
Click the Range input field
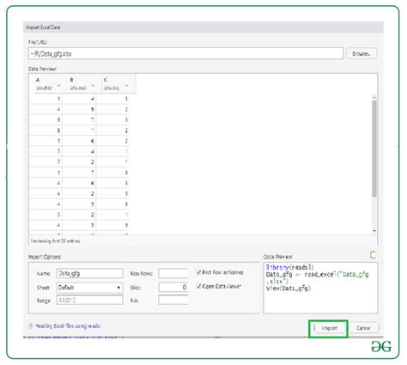[90, 301]
